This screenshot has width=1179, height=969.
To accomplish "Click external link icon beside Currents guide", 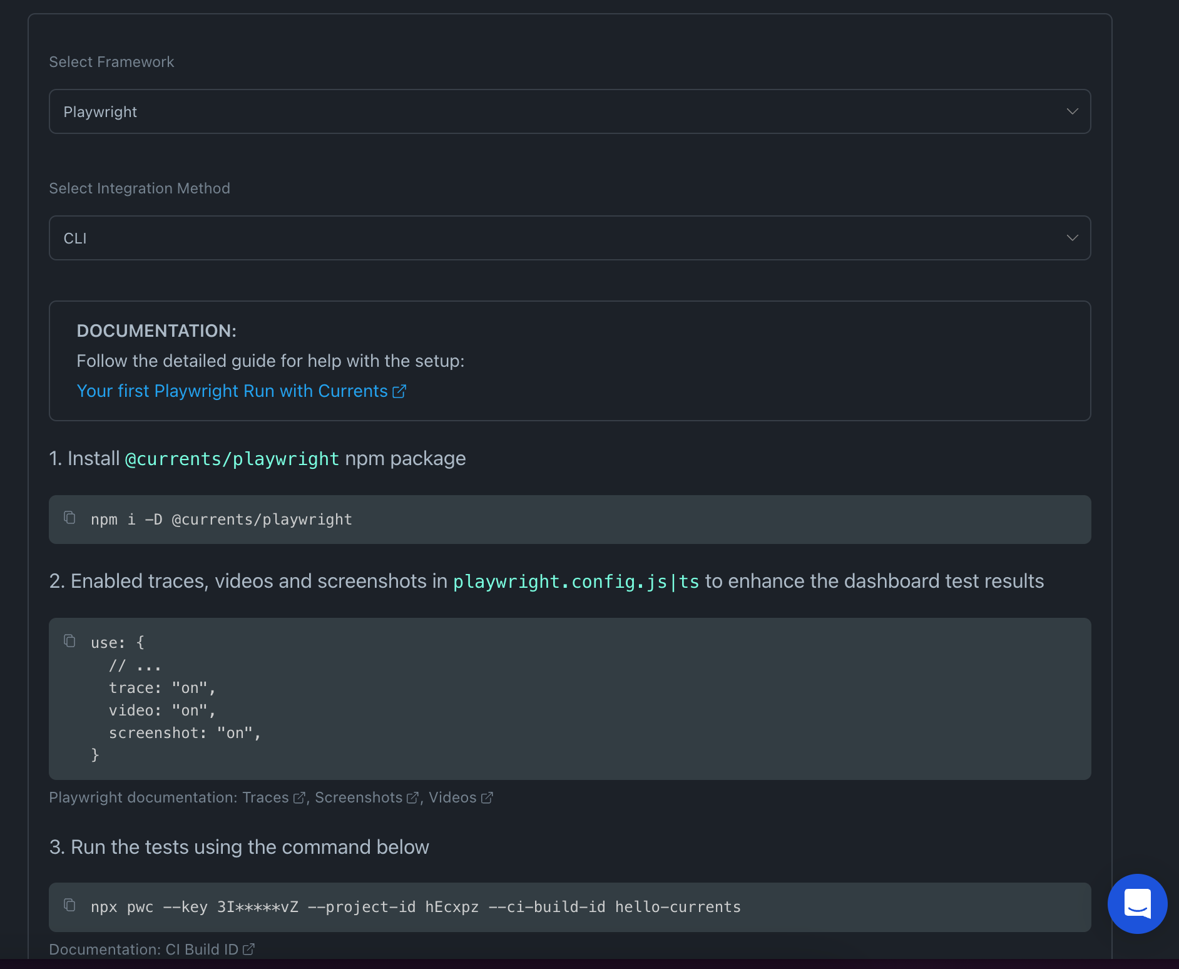I will coord(399,391).
